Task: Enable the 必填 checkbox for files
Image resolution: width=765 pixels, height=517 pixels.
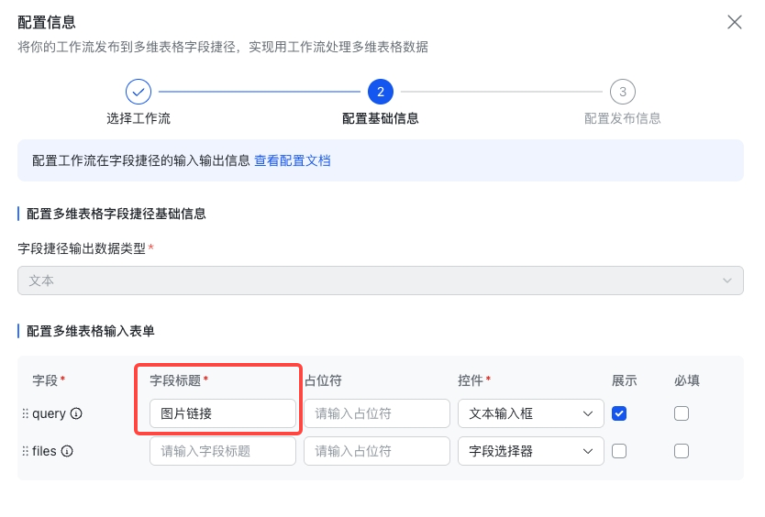Action: (681, 451)
